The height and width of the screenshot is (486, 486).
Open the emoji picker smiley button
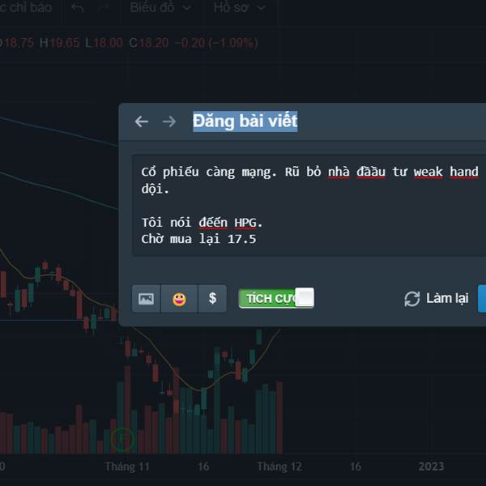(x=179, y=299)
